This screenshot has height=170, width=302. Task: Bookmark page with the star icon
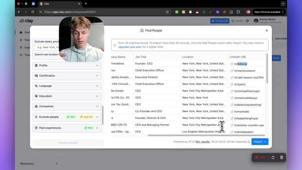(x=167, y=12)
